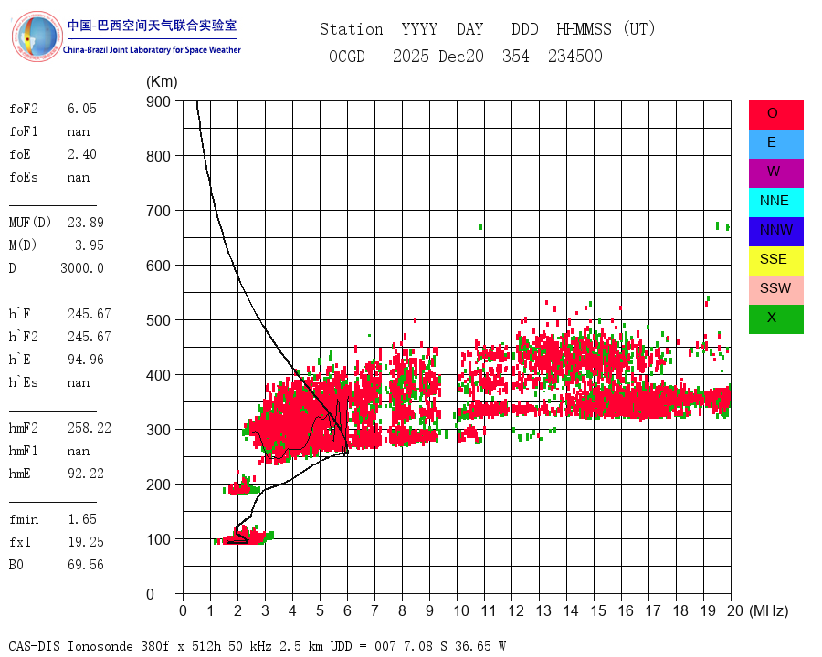Image resolution: width=822 pixels, height=657 pixels.
Task: Click the h`Es nan value
Action: (79, 382)
